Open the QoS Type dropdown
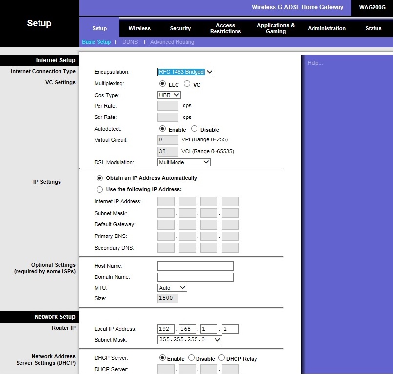Viewport: 393px width, 374px height. tap(169, 95)
